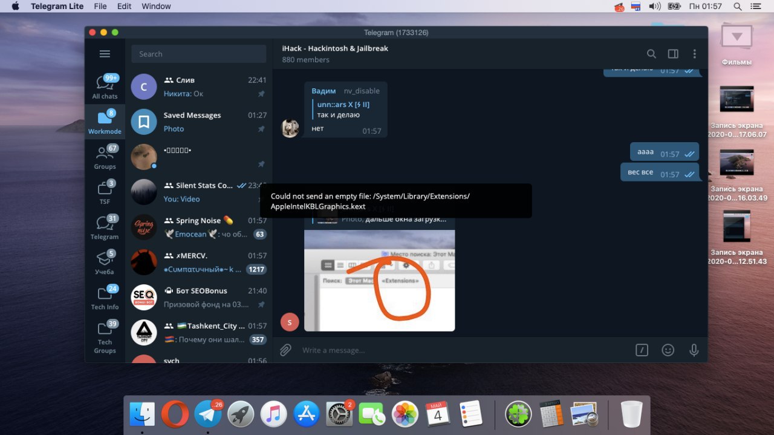This screenshot has height=435, width=774.
Task: Click the Spring Noise avatar
Action: [144, 227]
